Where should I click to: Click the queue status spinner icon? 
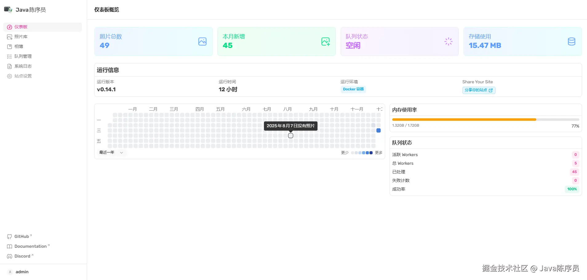coord(448,41)
